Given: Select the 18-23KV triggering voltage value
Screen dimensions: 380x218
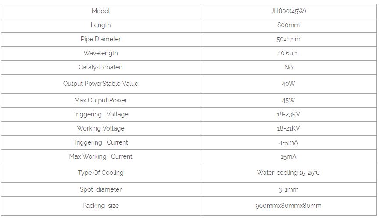Looking at the screenshot, I should coord(288,114).
